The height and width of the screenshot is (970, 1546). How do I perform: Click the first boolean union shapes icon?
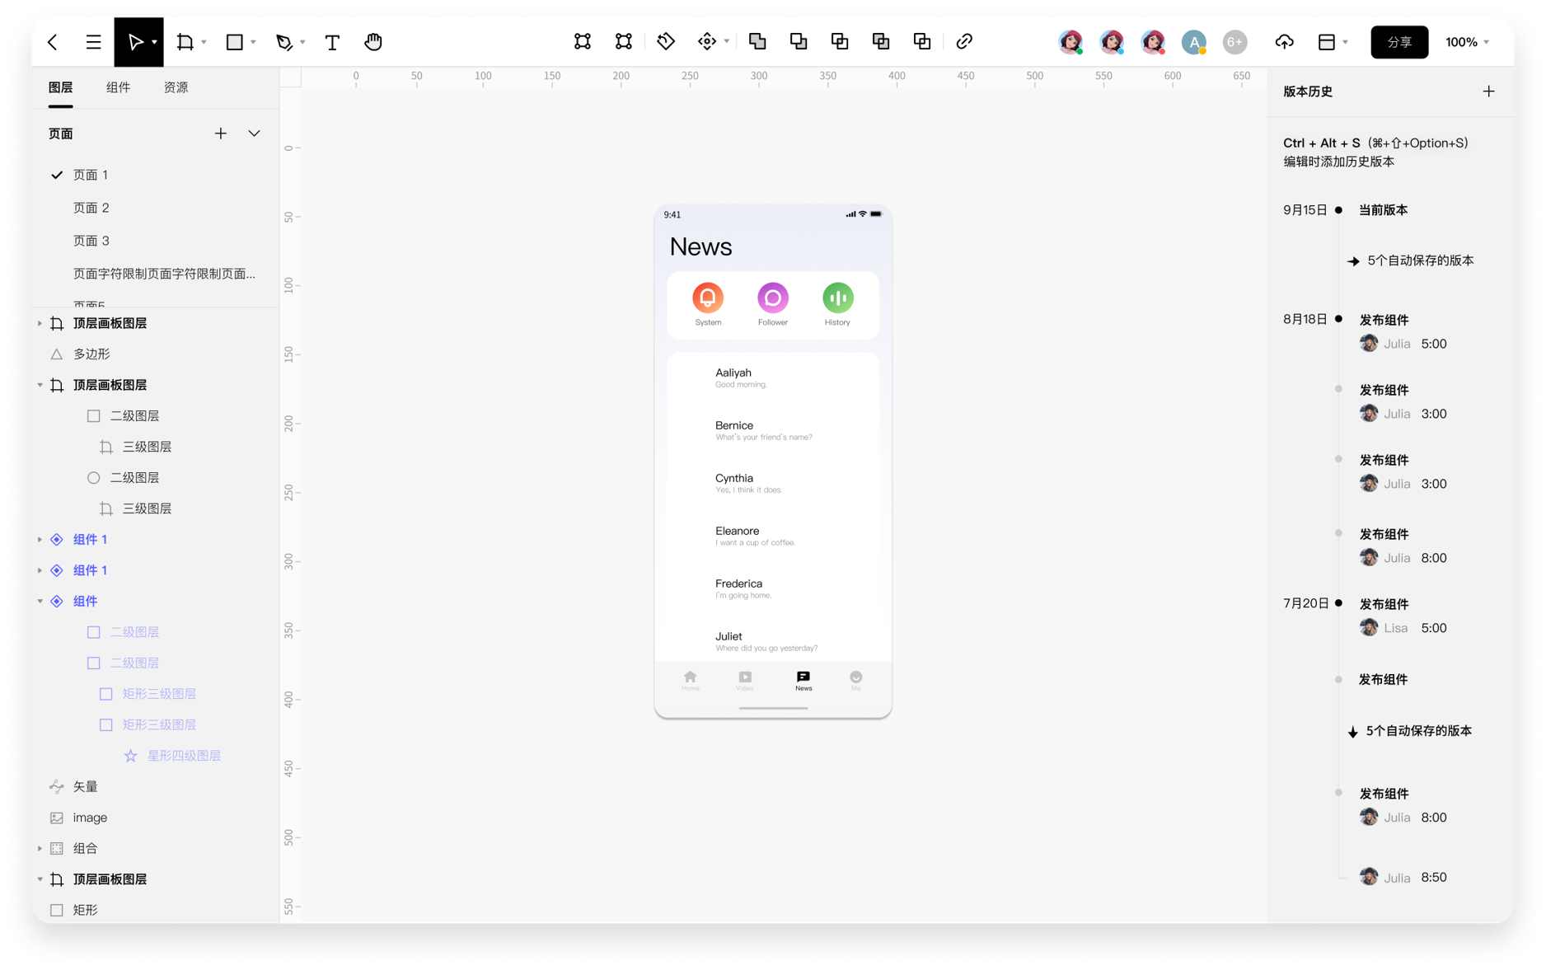[757, 41]
